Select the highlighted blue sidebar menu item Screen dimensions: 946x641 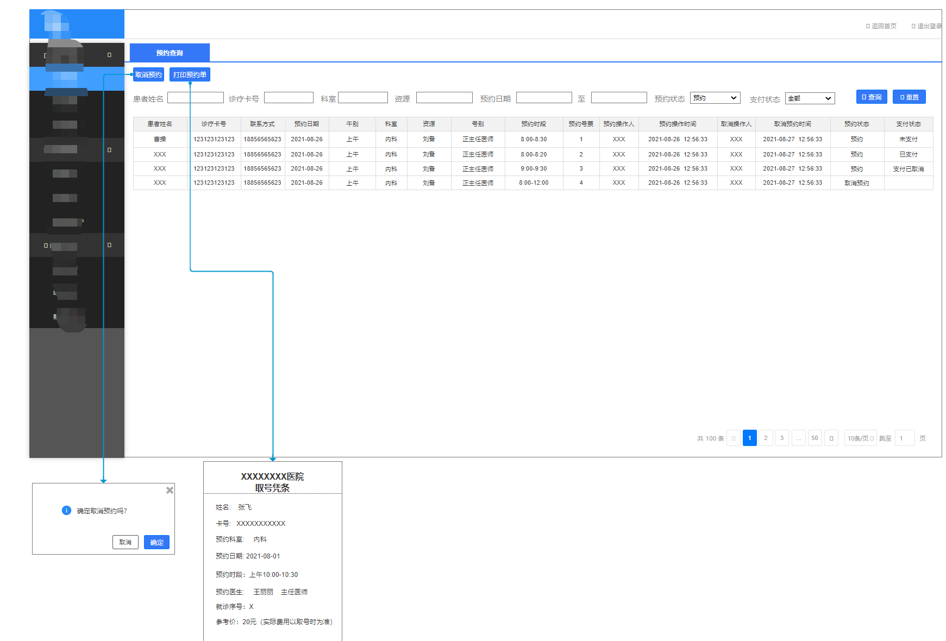(77, 78)
